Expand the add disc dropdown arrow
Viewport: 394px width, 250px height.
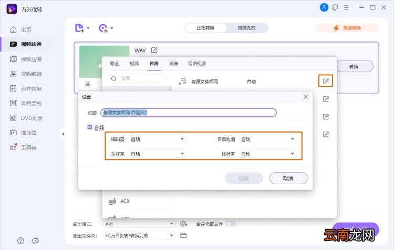[112, 28]
